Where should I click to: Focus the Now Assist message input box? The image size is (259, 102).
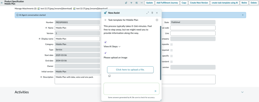(x=132, y=89)
